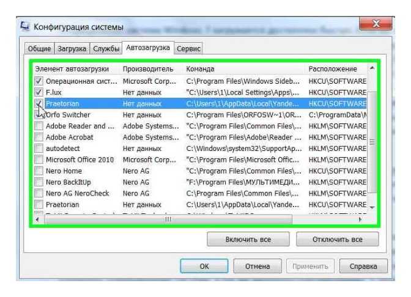Uncheck the Операционная сист... startup item
Viewport: 411px width, 297px height.
pyautogui.click(x=39, y=81)
